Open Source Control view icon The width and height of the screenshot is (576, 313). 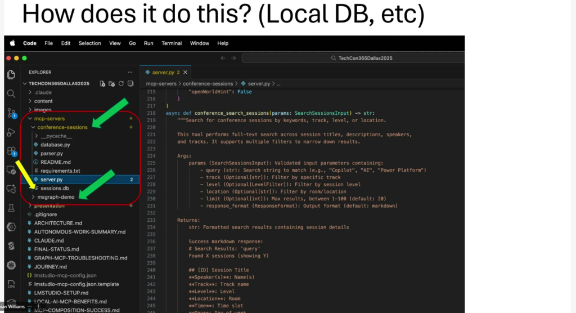(x=11, y=113)
